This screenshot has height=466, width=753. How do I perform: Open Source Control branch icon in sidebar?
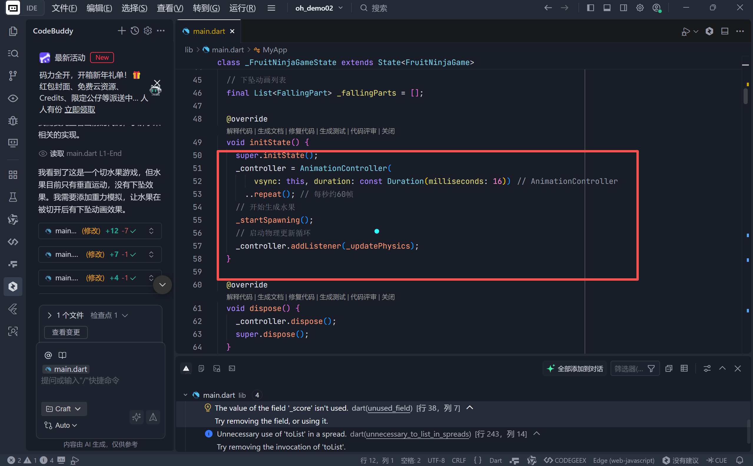(x=13, y=76)
